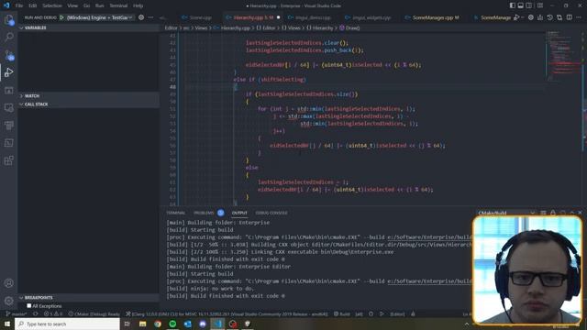Image resolution: width=587 pixels, height=330 pixels.
Task: Open Windows Start menu
Action: (x=7, y=324)
